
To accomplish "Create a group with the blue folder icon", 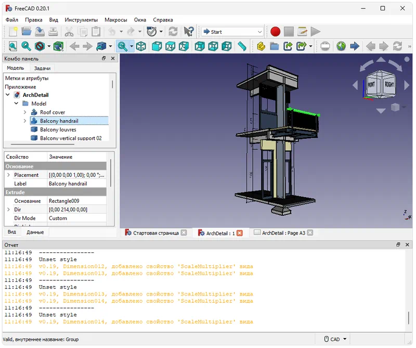I will tap(275, 46).
